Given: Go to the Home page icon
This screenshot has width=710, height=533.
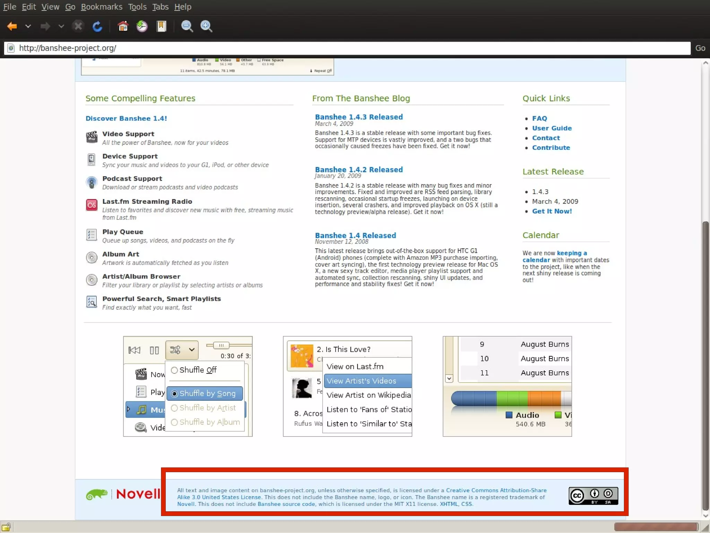Looking at the screenshot, I should pyautogui.click(x=123, y=26).
